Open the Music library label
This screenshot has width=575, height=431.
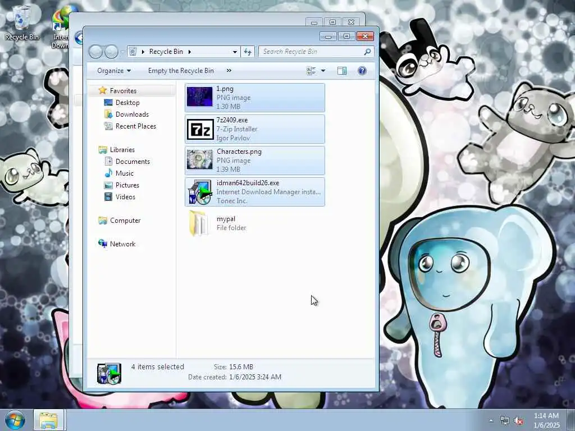pos(125,173)
